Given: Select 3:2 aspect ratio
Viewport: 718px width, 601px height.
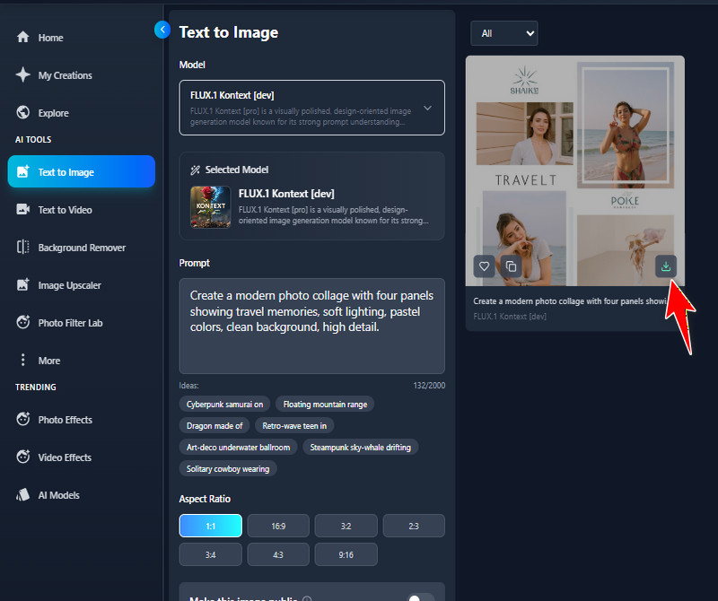Looking at the screenshot, I should tap(346, 526).
